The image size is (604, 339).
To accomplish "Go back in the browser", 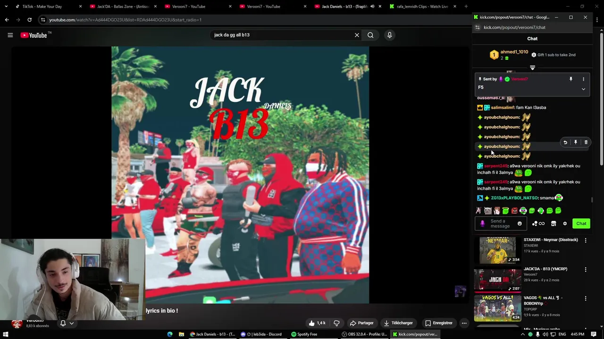I will [7, 20].
